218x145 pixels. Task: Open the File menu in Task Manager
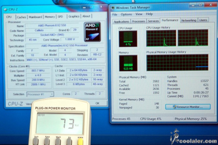(115, 14)
